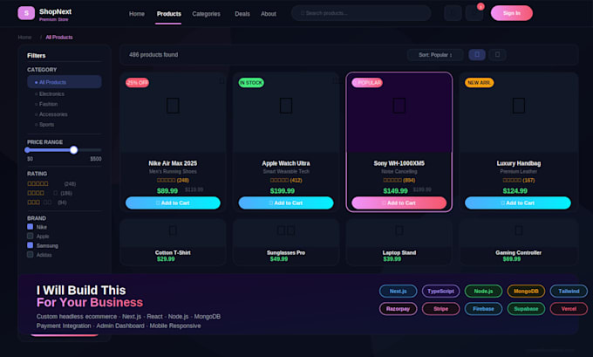The width and height of the screenshot is (593, 357).
Task: Open the About nav item
Action: [268, 14]
